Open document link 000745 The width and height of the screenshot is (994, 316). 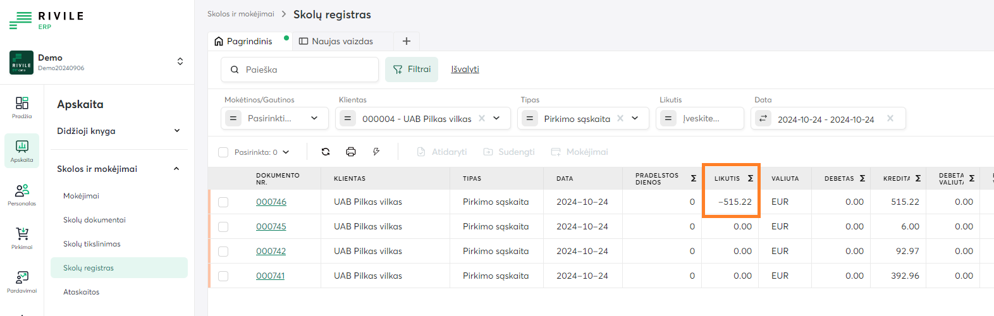point(271,226)
